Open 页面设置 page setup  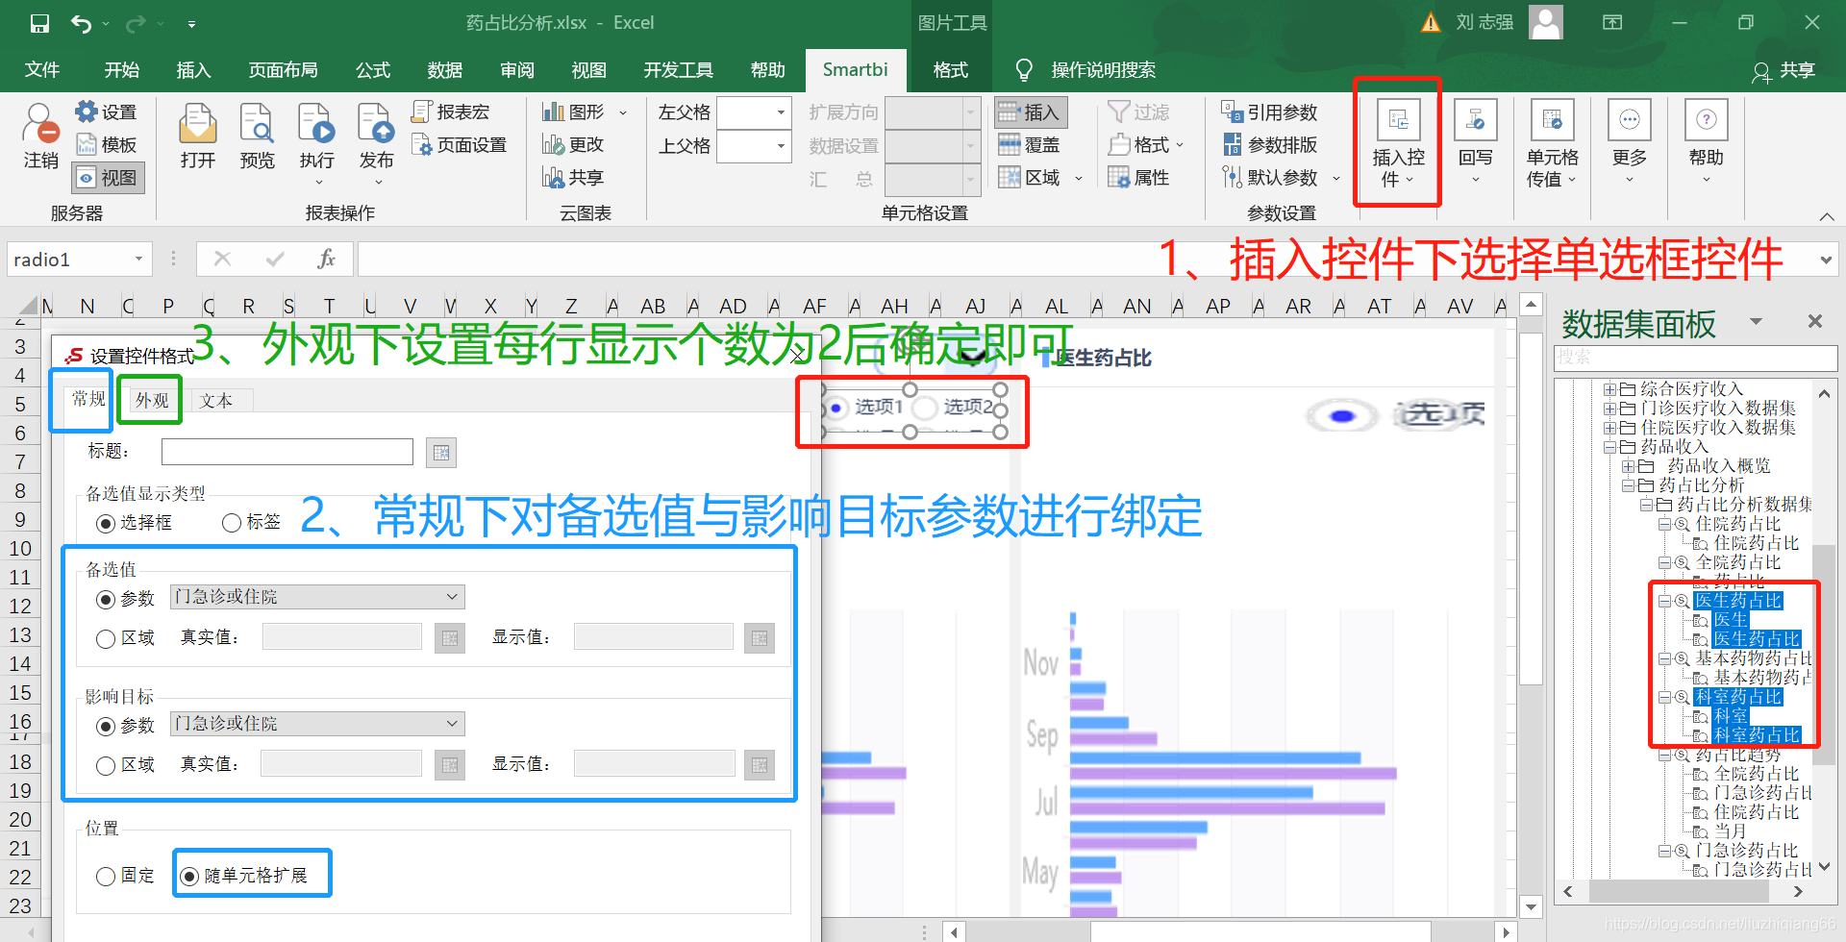pos(460,145)
